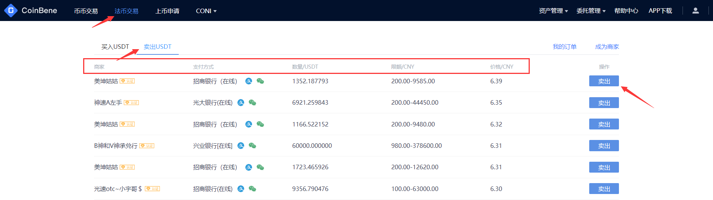713x200 pixels.
Task: Click the 数量/USDT column header
Action: pos(305,67)
